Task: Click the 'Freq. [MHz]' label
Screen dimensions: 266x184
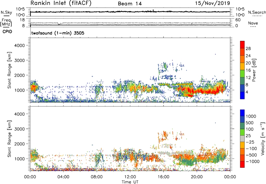Action: pos(6,22)
